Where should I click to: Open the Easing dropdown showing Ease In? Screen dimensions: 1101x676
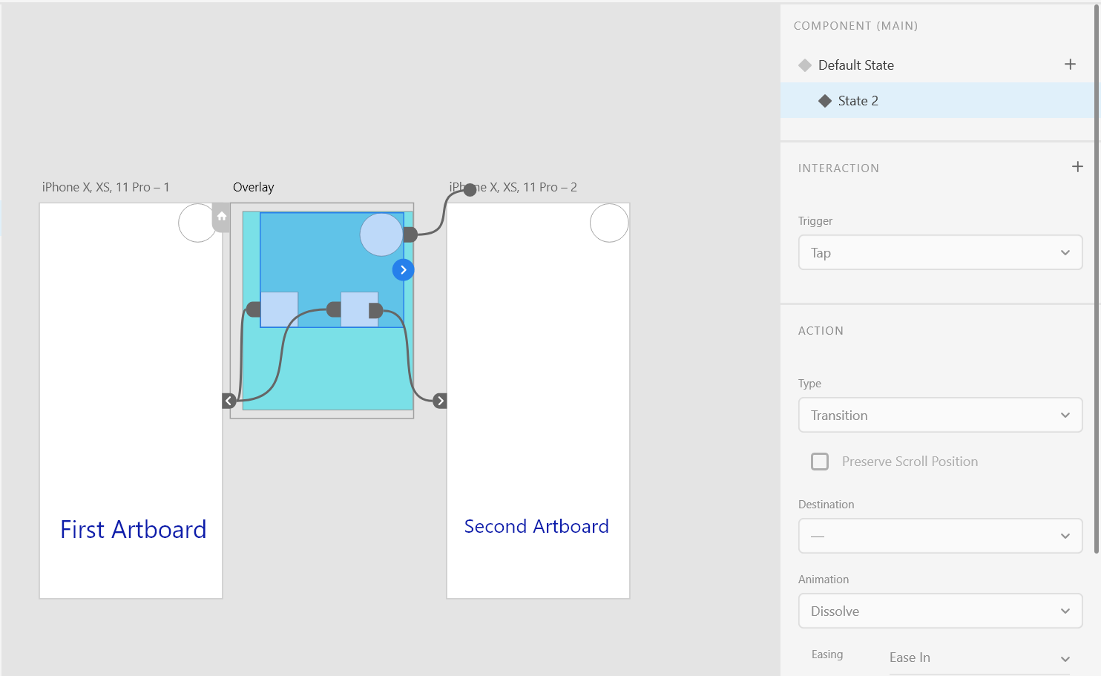coord(981,657)
